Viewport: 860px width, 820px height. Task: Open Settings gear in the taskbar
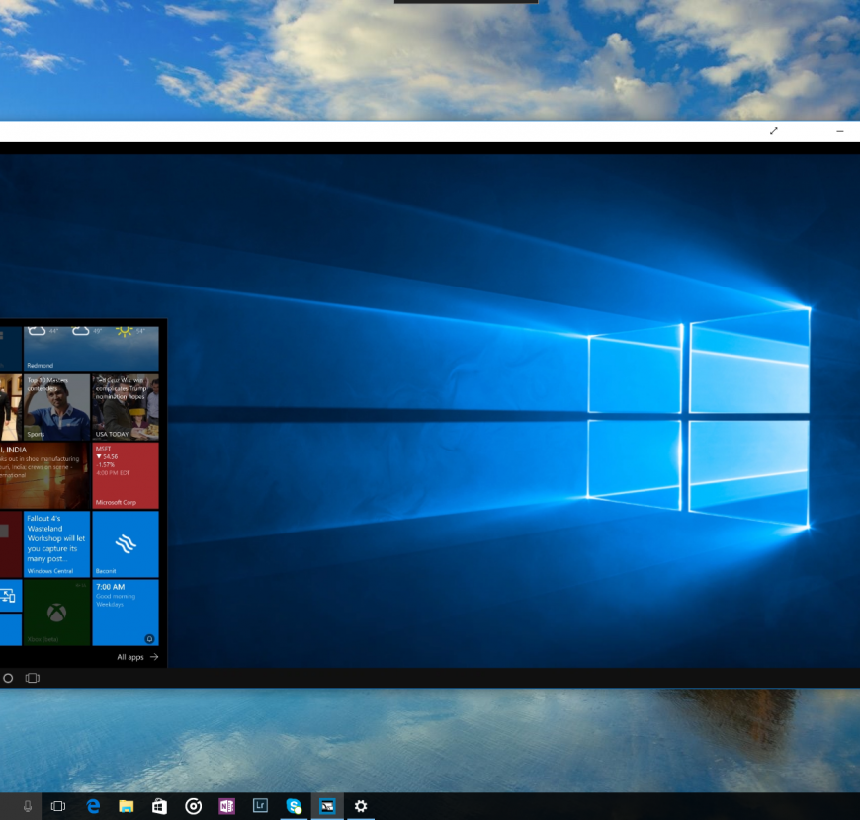point(361,806)
